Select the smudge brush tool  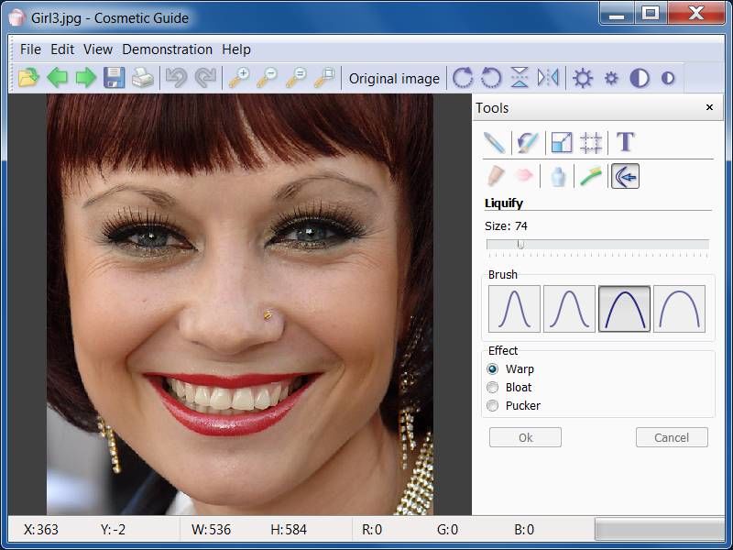pos(528,142)
